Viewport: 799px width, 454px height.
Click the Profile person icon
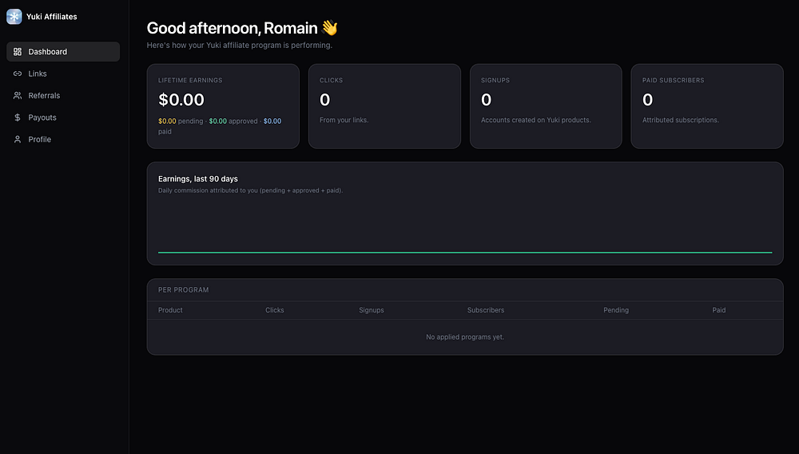(x=18, y=139)
